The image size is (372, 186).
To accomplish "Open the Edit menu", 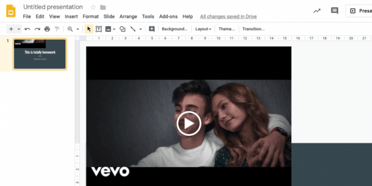I will pos(40,17).
